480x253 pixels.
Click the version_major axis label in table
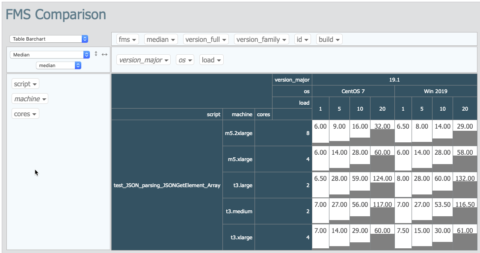292,79
